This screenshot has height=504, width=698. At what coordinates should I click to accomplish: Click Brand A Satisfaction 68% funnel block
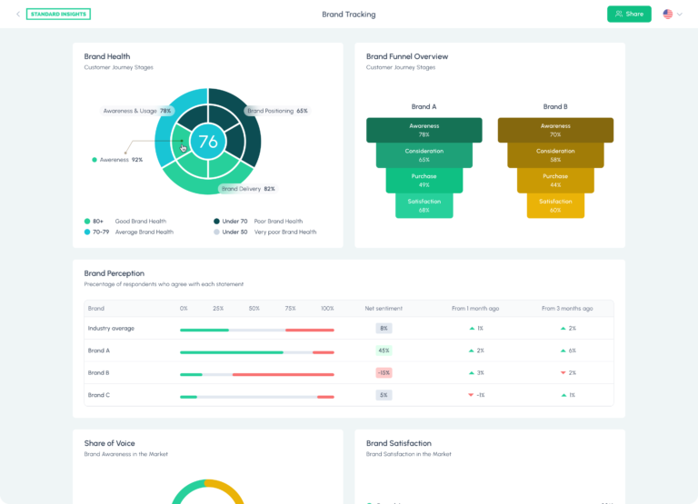pyautogui.click(x=424, y=205)
